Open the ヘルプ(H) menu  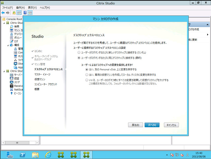(45, 8)
